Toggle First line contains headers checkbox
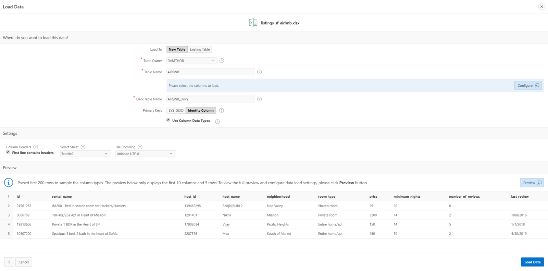 point(8,152)
